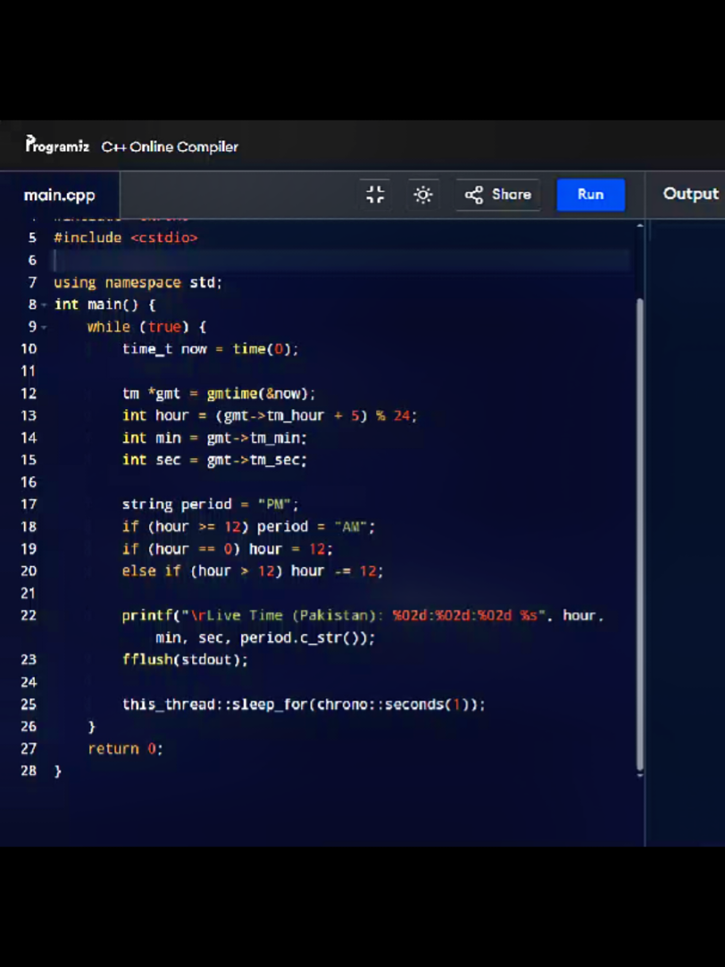Switch light/dark theme with sun icon
Viewport: 725px width, 967px height.
423,194
